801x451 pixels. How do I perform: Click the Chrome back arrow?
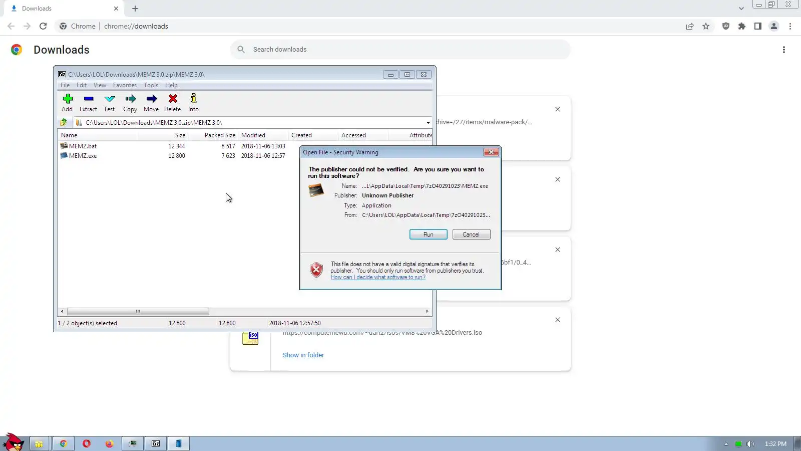(11, 26)
